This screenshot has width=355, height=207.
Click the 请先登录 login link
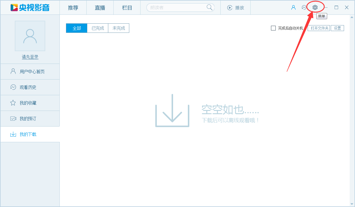pos(30,57)
